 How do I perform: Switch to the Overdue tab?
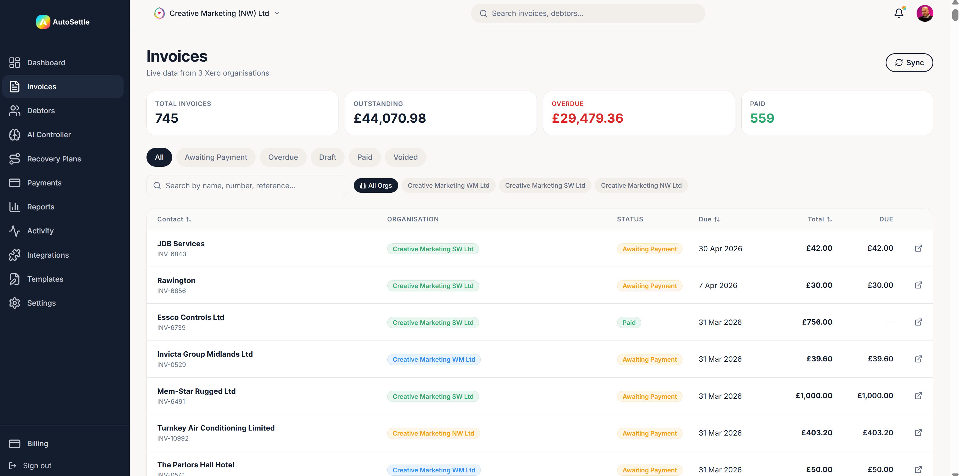(x=283, y=157)
